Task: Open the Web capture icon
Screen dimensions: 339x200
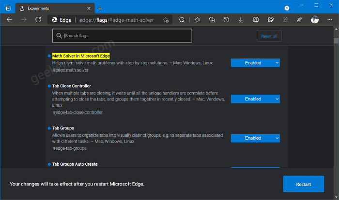Action: [x=271, y=20]
